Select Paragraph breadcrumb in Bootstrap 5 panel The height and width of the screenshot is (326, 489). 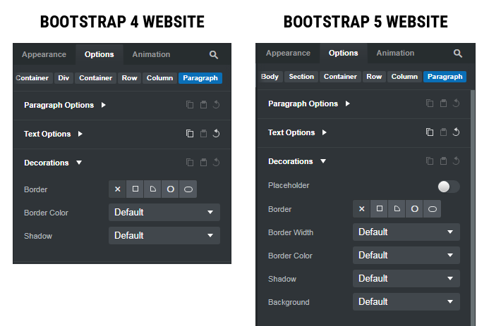[x=445, y=77]
